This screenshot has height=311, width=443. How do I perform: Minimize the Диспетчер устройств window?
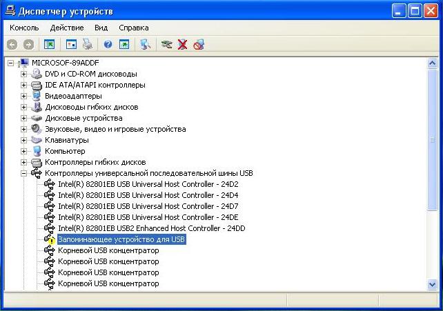(x=399, y=11)
